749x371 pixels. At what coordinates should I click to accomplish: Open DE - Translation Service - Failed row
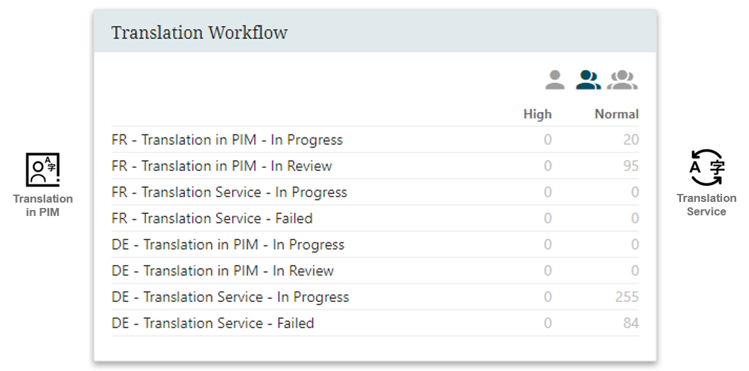[375, 323]
